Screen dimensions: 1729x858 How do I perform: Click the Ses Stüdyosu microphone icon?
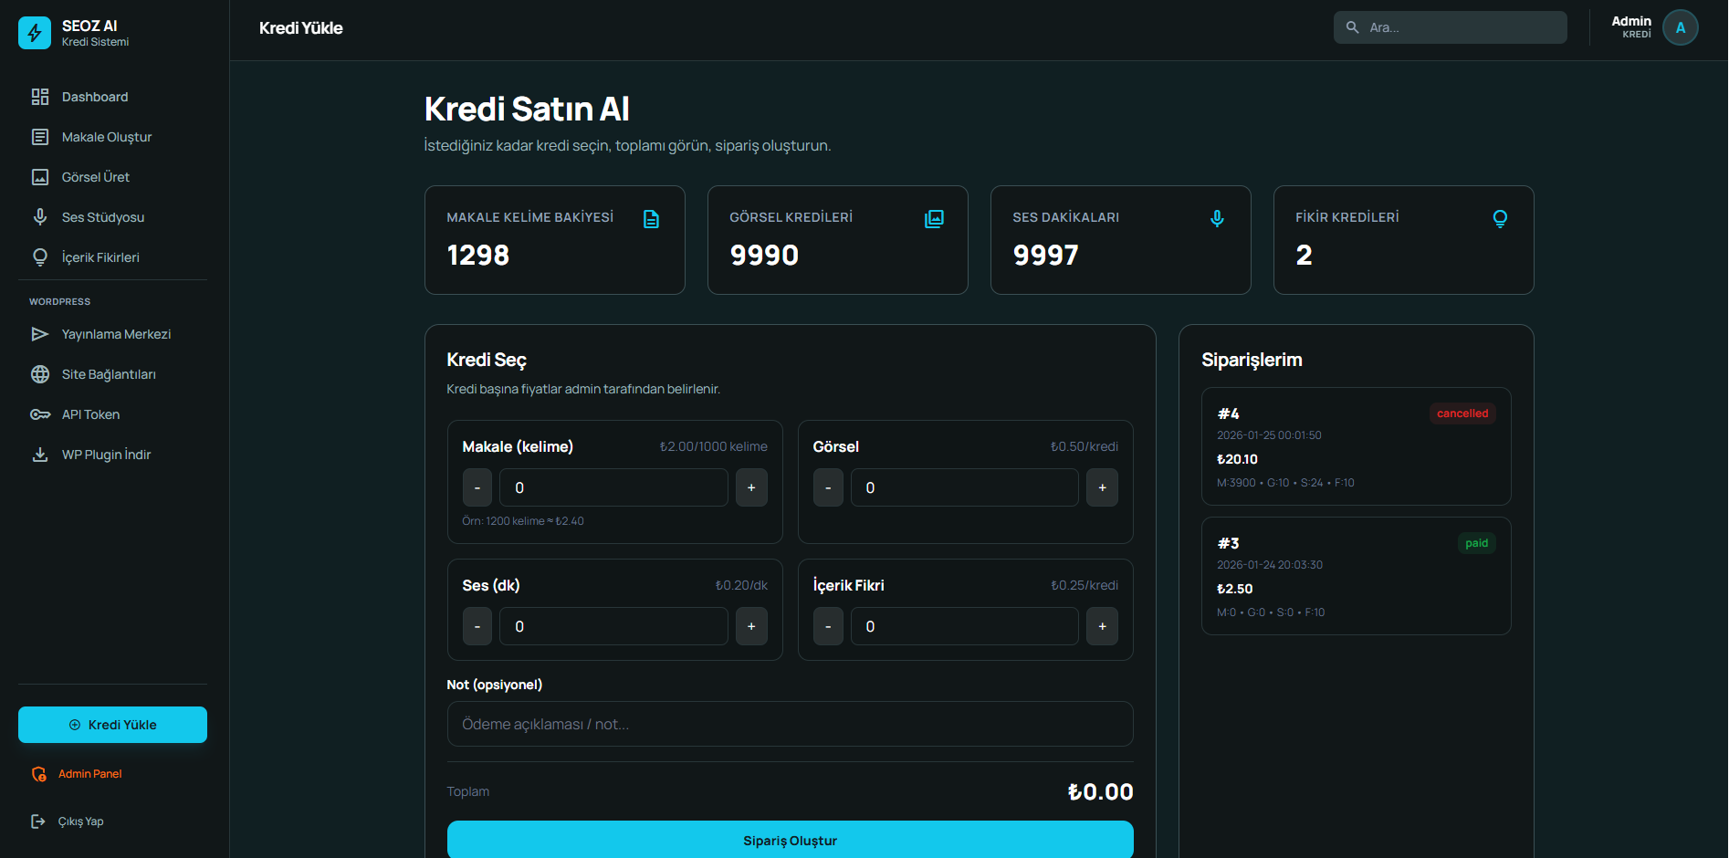click(40, 217)
